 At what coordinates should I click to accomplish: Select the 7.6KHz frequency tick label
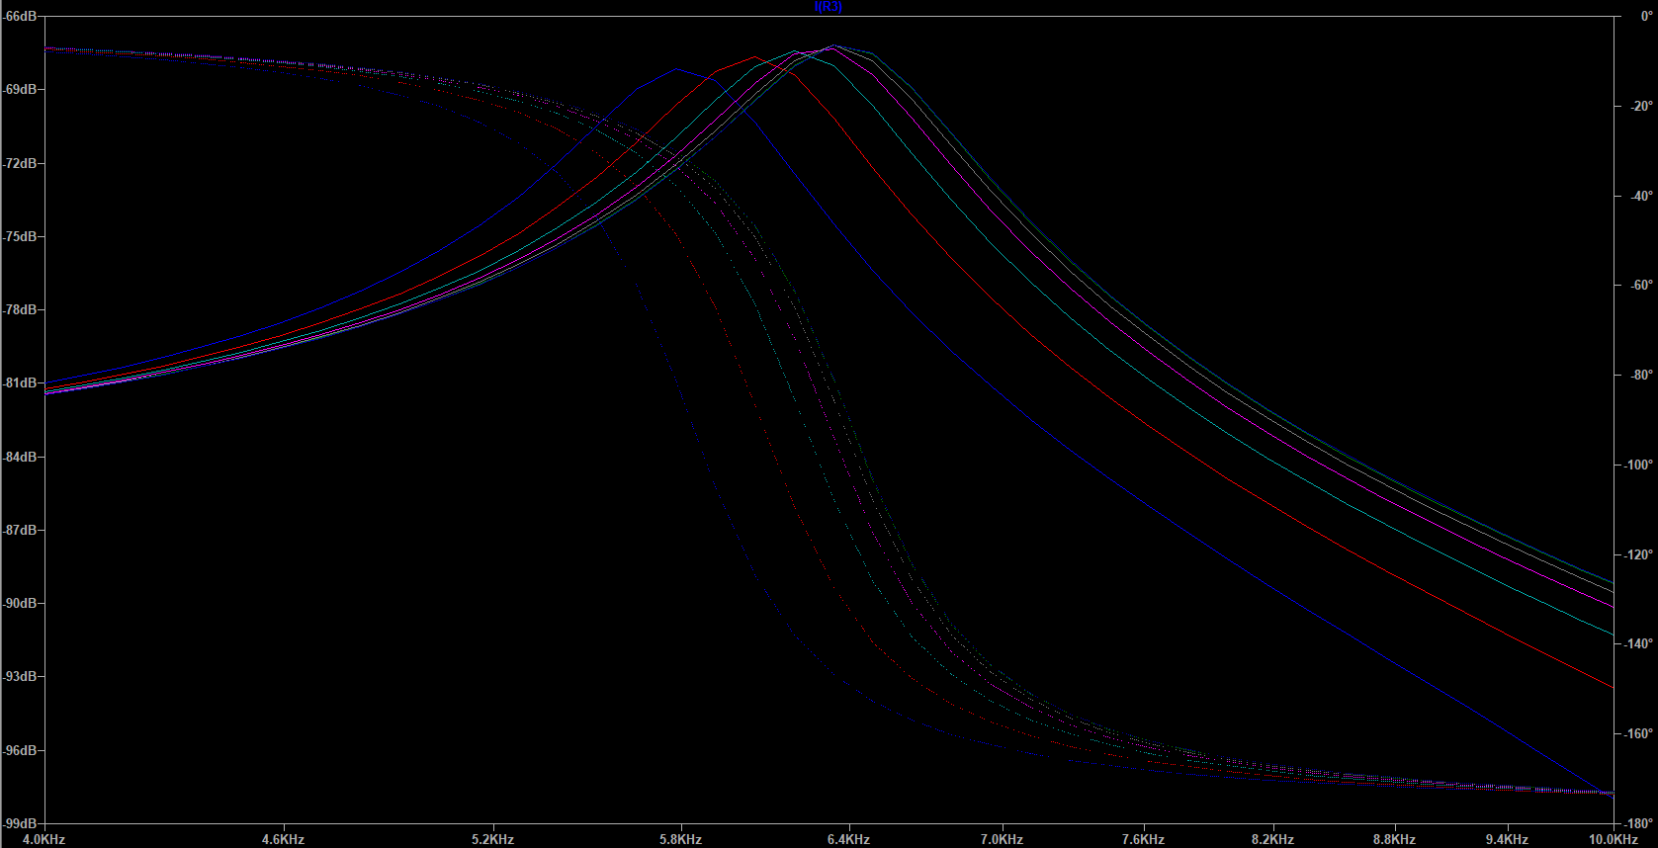[1143, 839]
